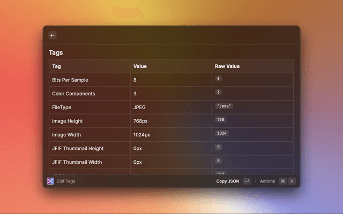Screen dimensions: 343x214
Task: Click the K shortcut key icon
Action: click(x=292, y=181)
